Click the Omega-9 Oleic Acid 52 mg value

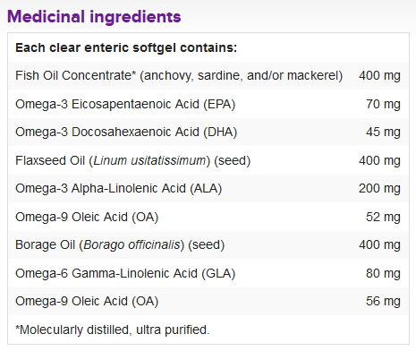(x=383, y=217)
